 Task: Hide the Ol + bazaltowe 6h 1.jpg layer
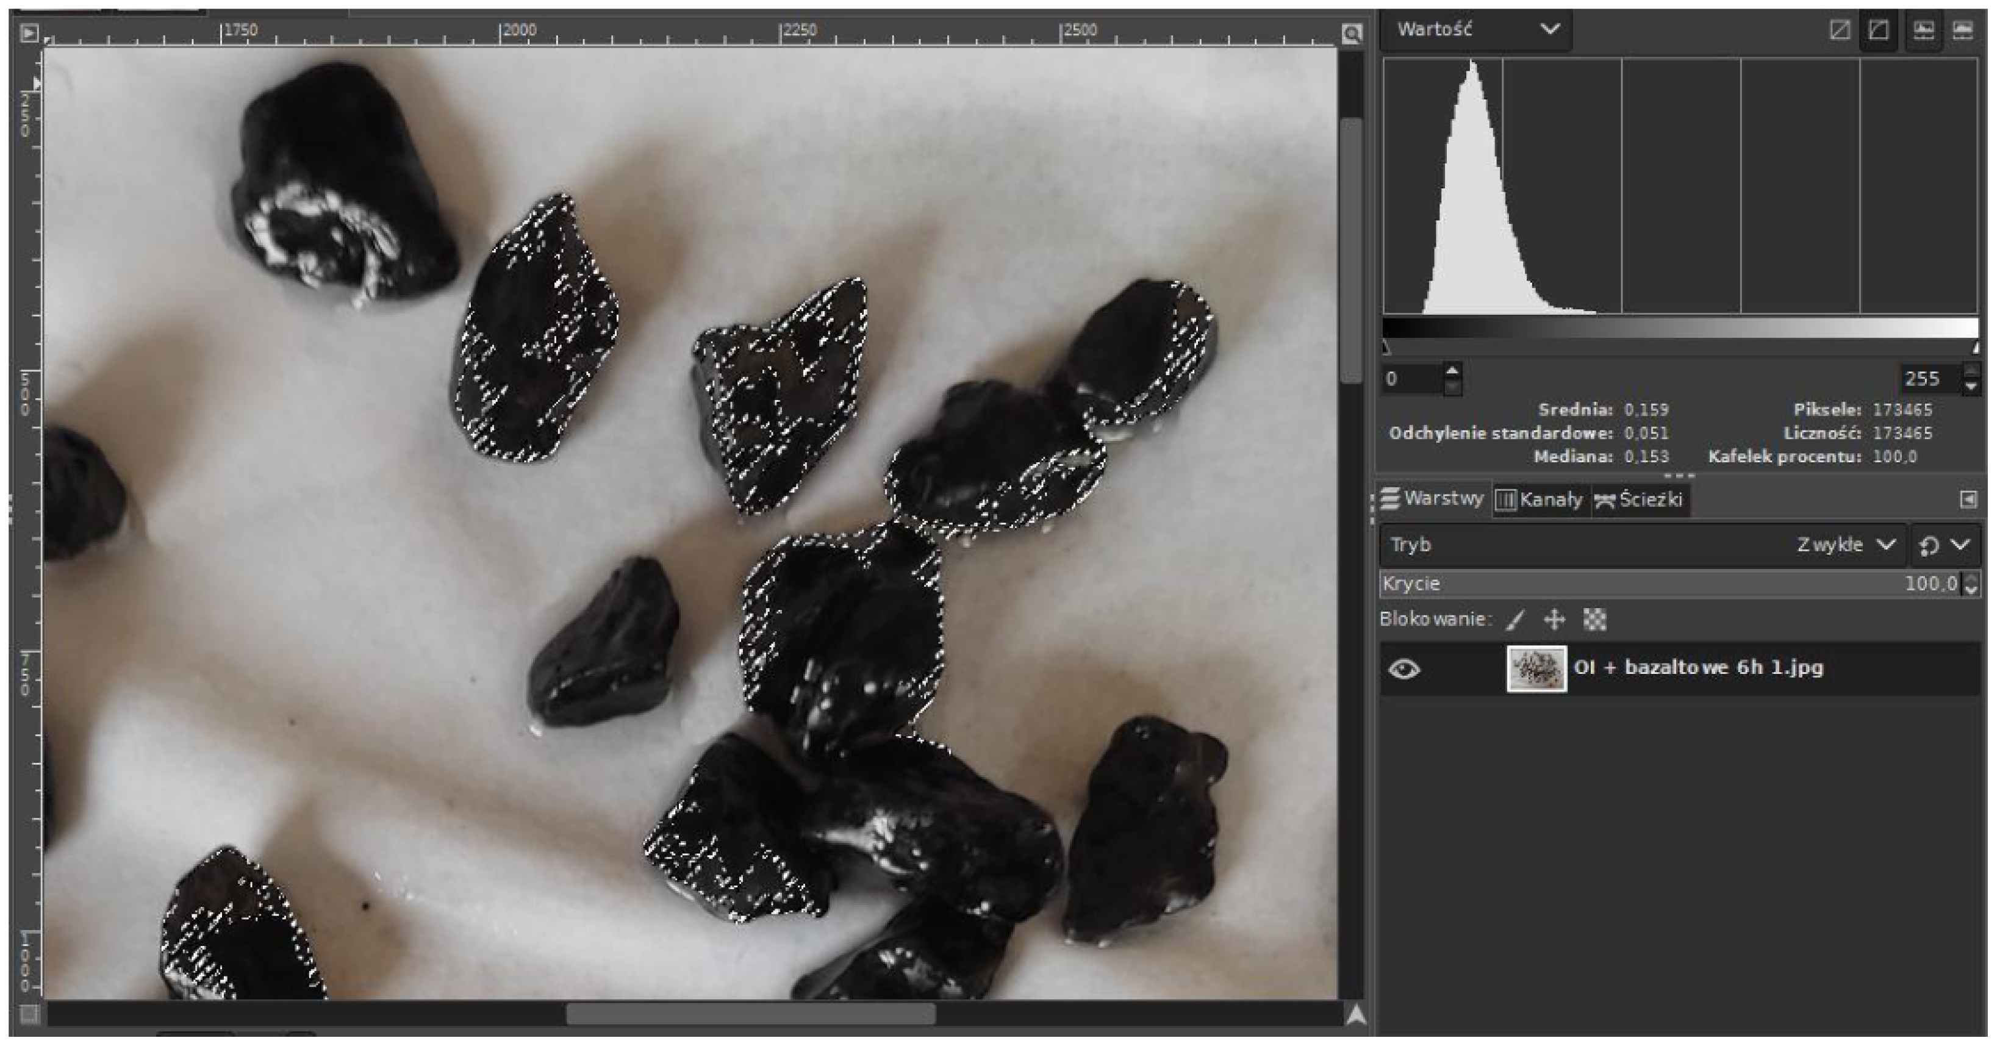coord(1403,668)
